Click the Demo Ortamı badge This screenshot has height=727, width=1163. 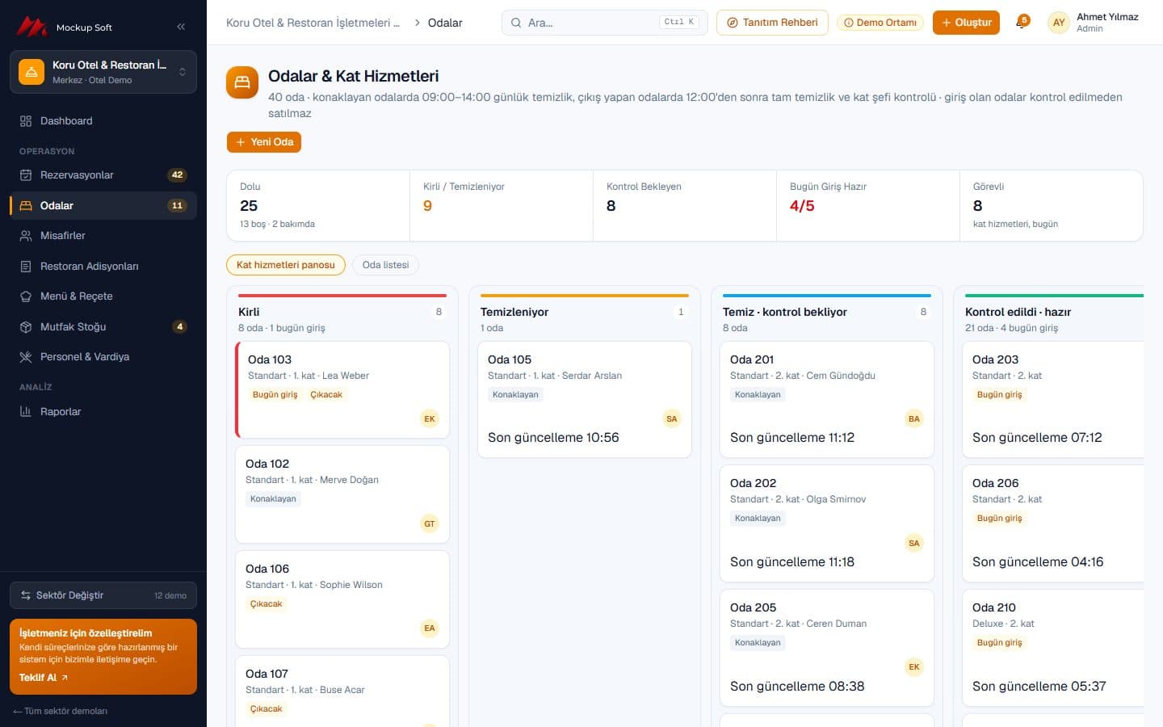click(880, 23)
